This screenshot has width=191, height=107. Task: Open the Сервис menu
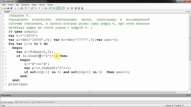click(x=34, y=5)
